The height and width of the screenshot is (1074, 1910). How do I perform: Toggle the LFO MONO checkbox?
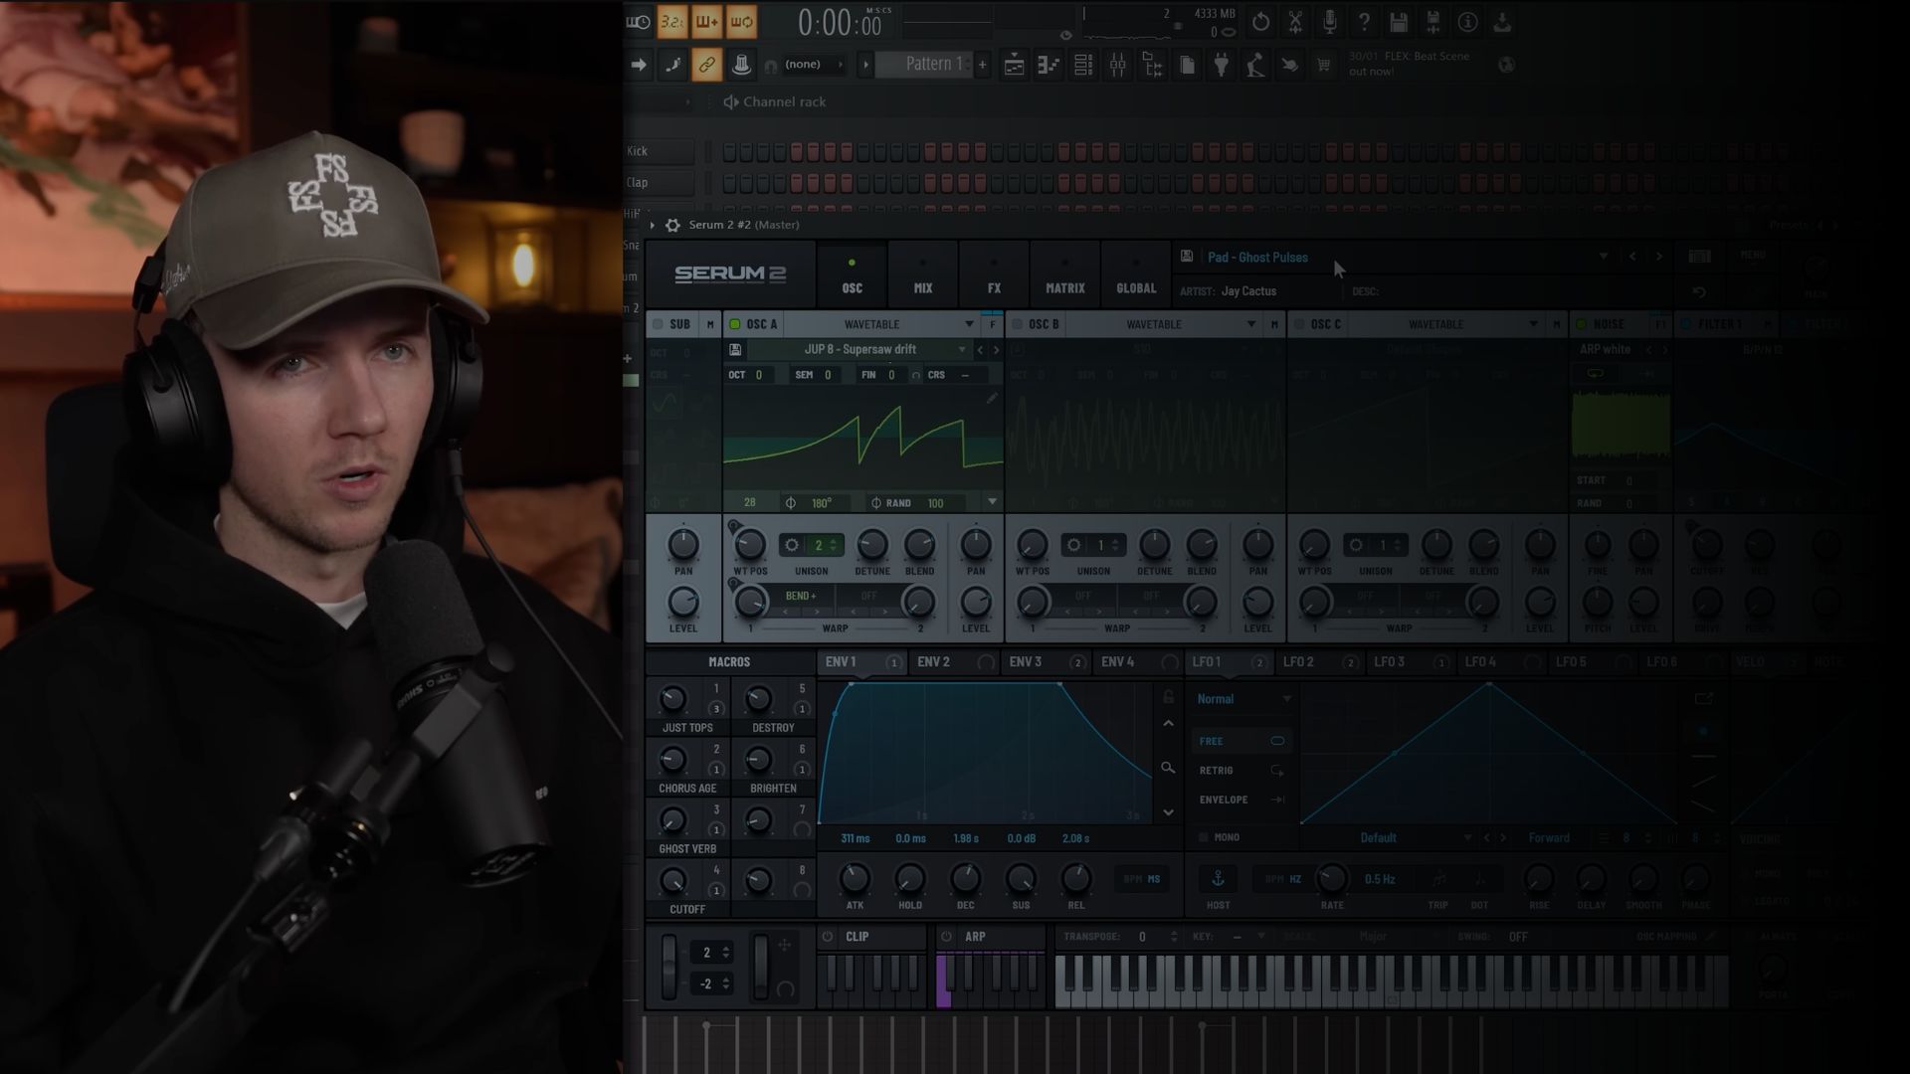(1204, 837)
